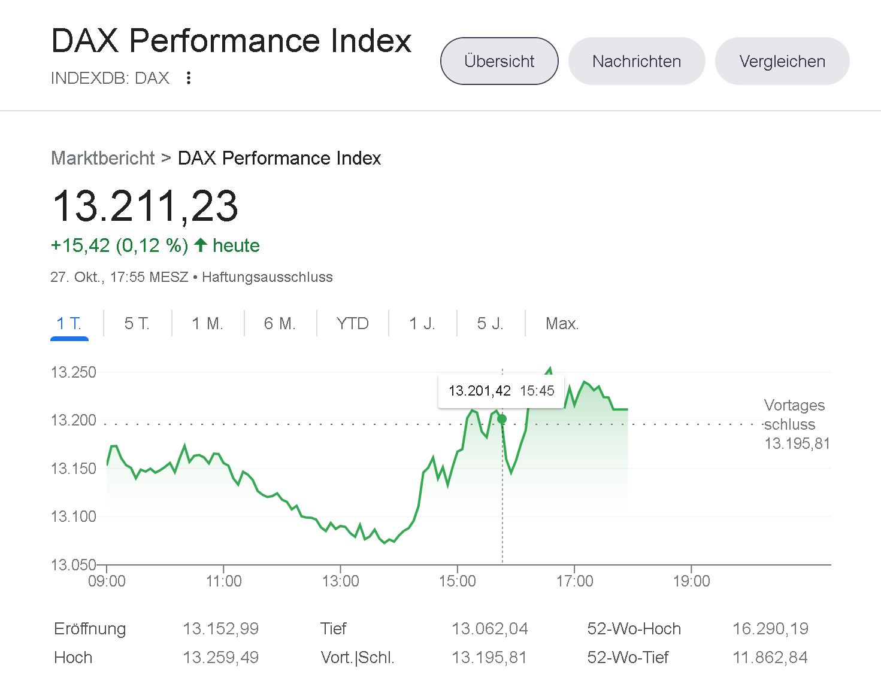
Task: Click the 17:00 x-axis label
Action: point(574,581)
